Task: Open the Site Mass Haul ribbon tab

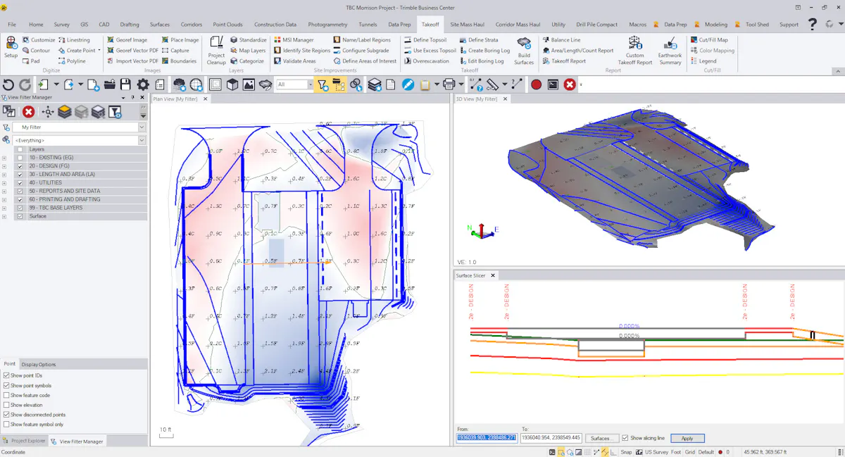Action: (x=467, y=25)
